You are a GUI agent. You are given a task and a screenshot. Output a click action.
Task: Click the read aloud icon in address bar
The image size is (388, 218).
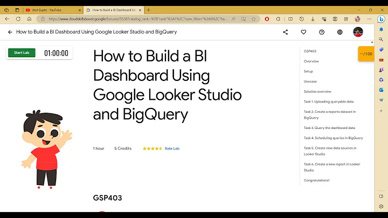click(x=233, y=19)
